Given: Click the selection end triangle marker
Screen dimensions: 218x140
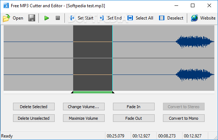Looking at the screenshot, I should (113, 92).
